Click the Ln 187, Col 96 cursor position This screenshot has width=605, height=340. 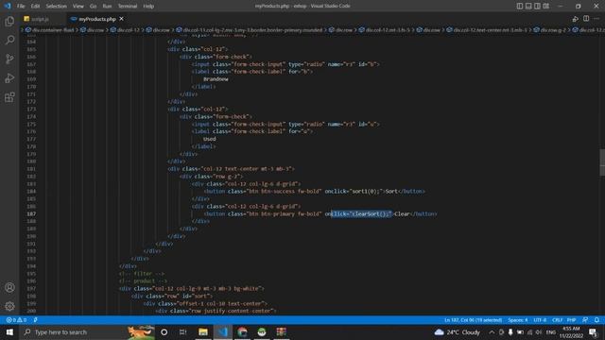[473, 320]
